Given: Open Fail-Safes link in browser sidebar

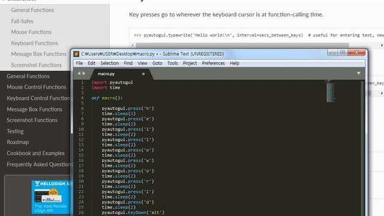Looking at the screenshot, I should point(22,22).
